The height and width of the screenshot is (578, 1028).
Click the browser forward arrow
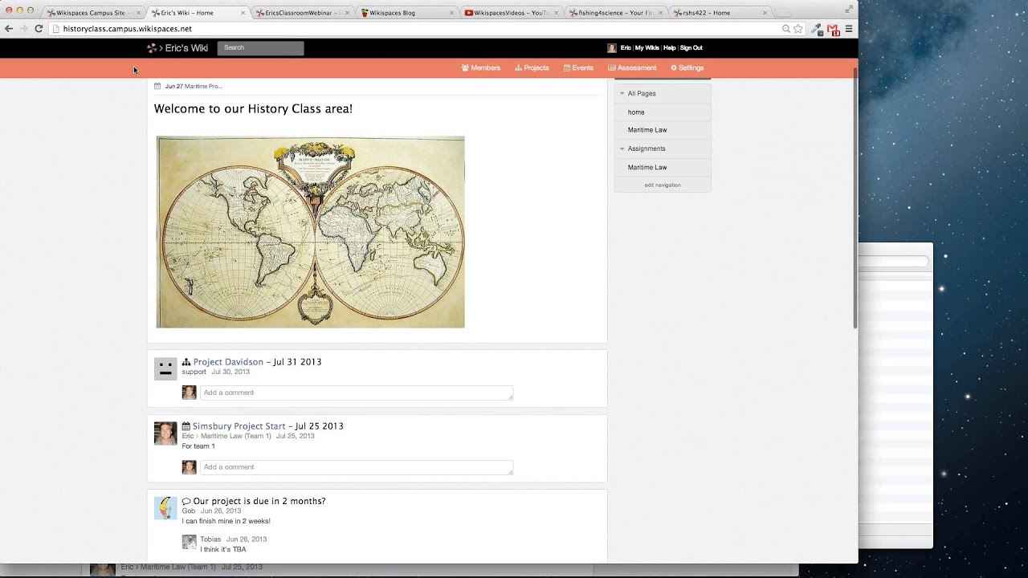(x=23, y=28)
